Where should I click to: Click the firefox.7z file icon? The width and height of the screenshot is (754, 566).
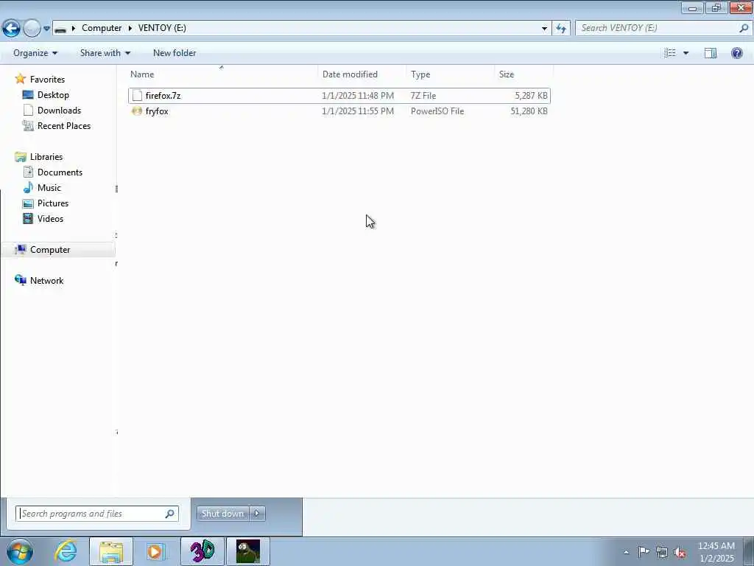click(137, 95)
